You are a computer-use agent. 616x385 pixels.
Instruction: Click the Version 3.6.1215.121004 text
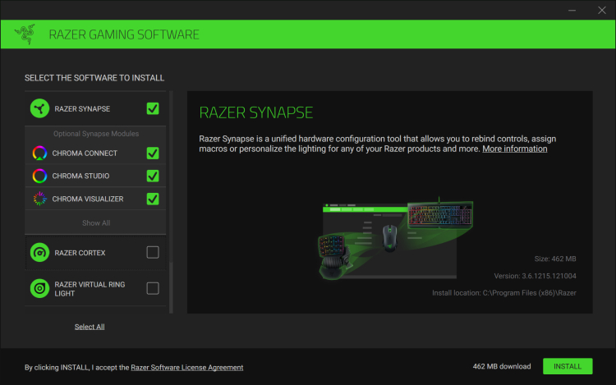click(x=535, y=276)
